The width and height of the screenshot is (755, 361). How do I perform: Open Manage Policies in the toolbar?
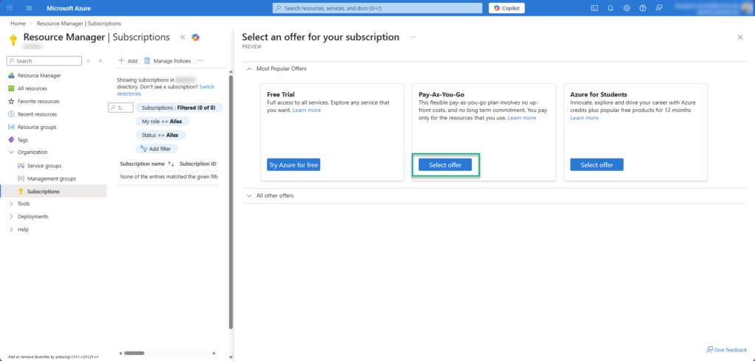167,60
